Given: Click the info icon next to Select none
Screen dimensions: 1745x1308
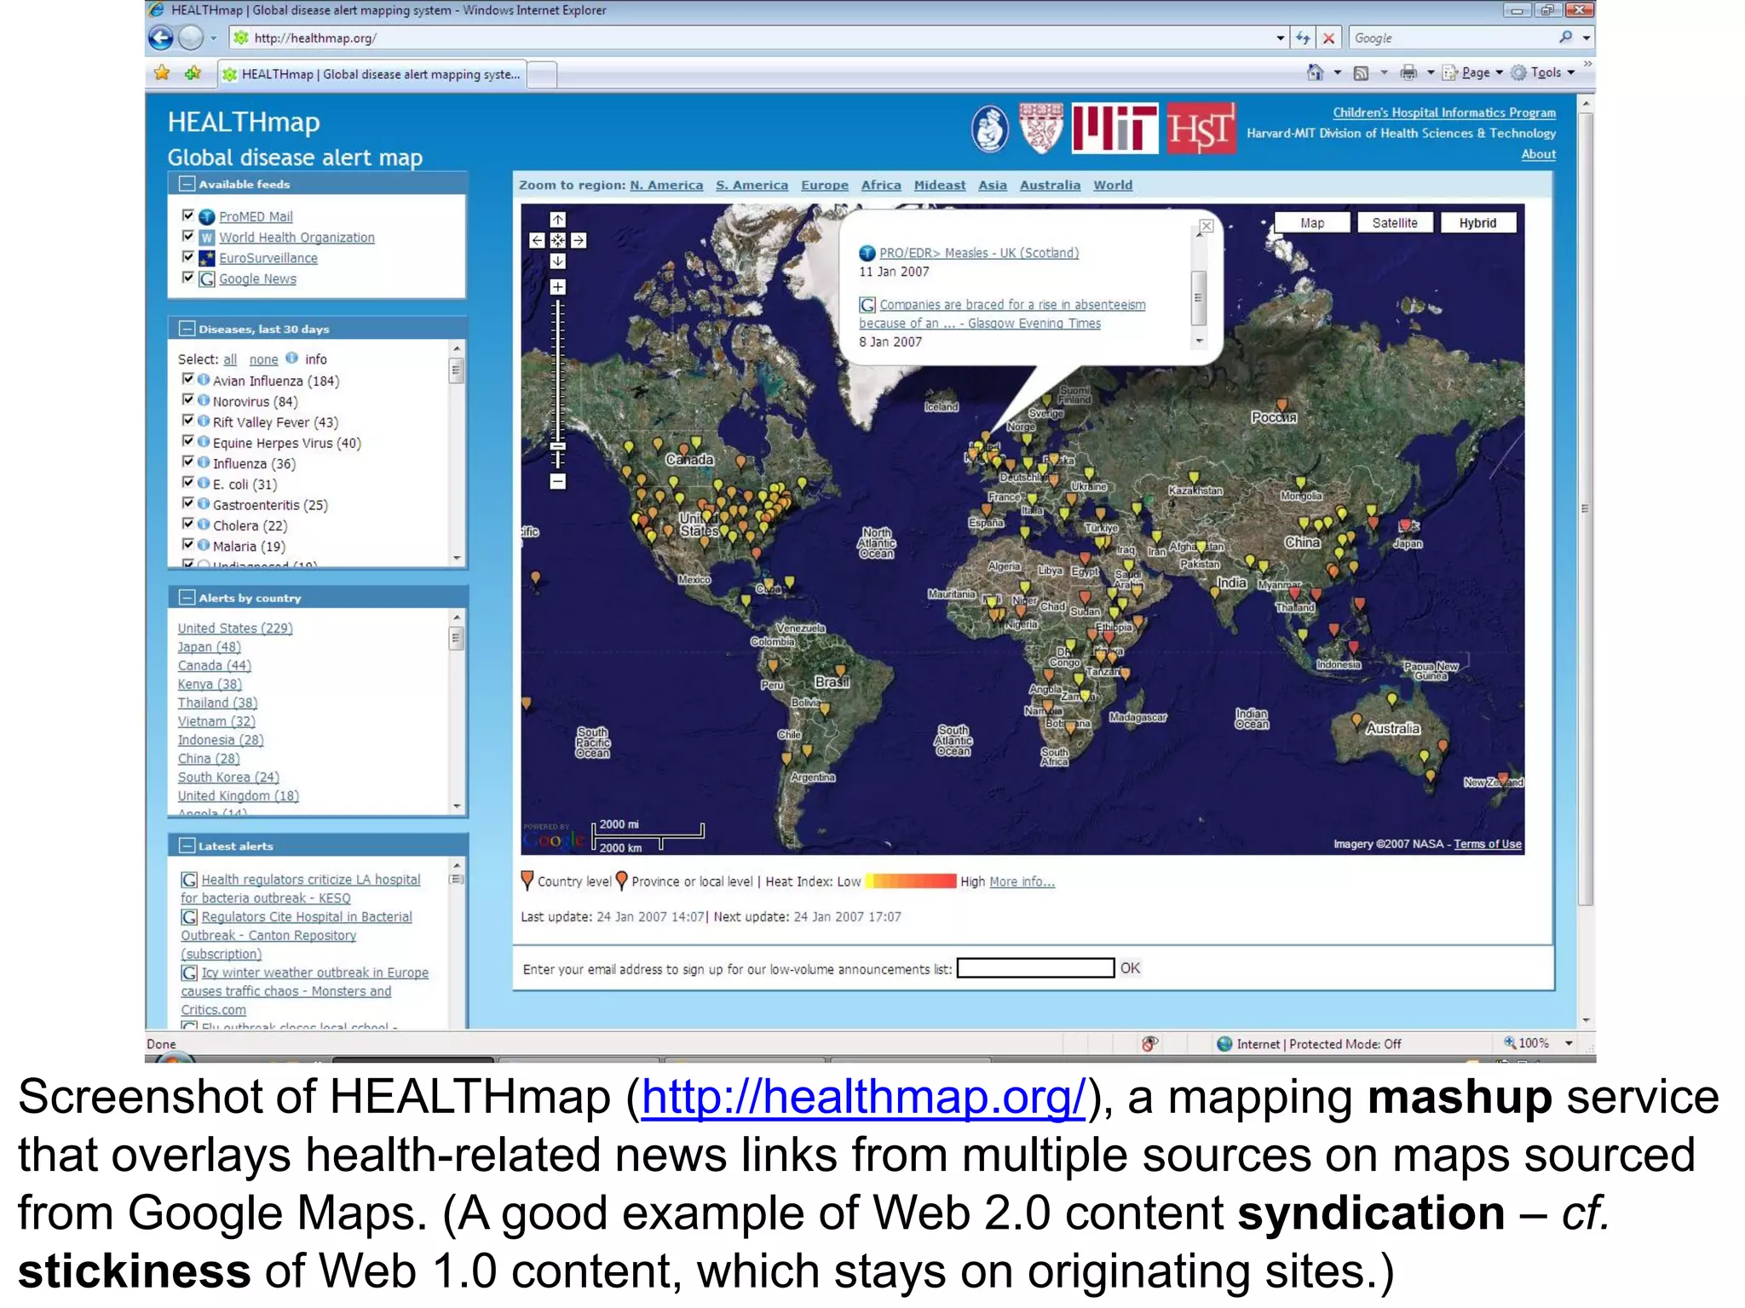Looking at the screenshot, I should 291,359.
